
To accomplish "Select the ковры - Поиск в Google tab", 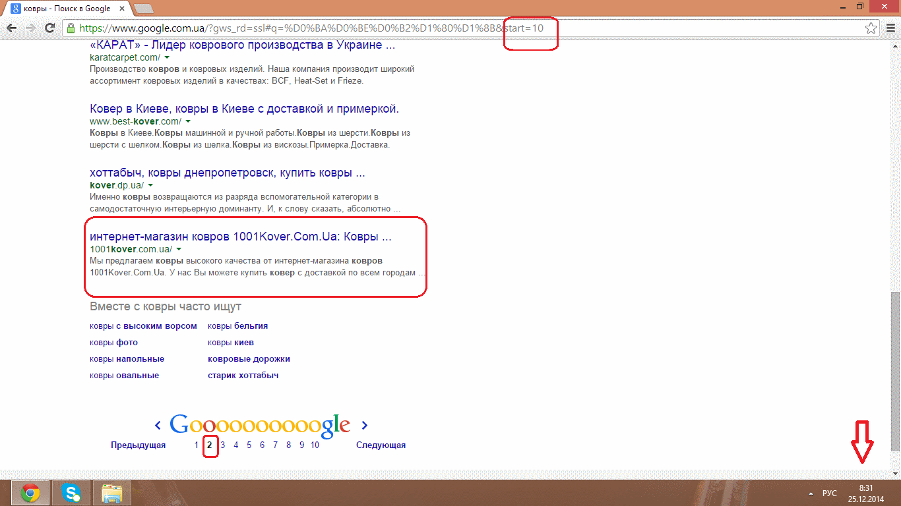I will pyautogui.click(x=66, y=7).
